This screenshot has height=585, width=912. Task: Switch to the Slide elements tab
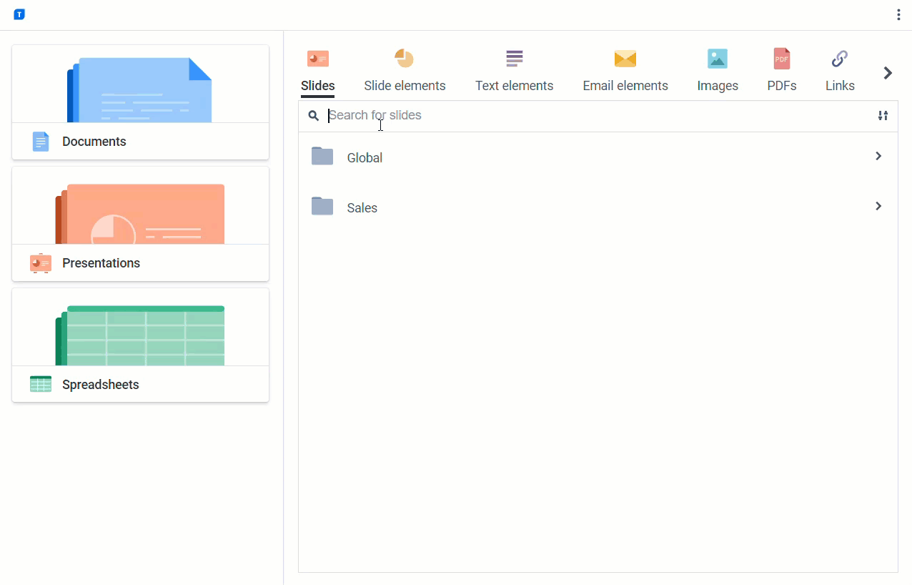coord(405,85)
